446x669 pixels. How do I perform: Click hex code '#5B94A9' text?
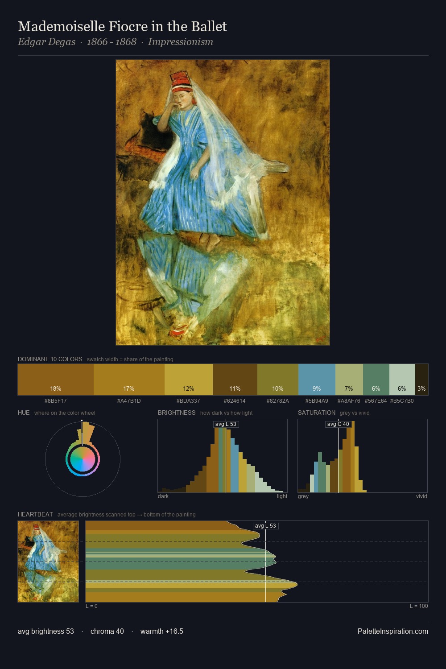click(x=317, y=401)
